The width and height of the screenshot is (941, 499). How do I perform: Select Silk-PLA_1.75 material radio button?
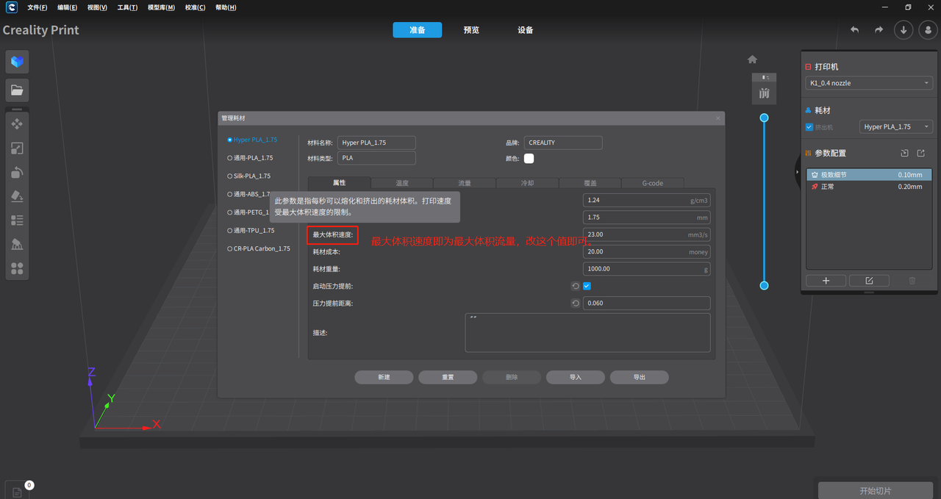(230, 176)
